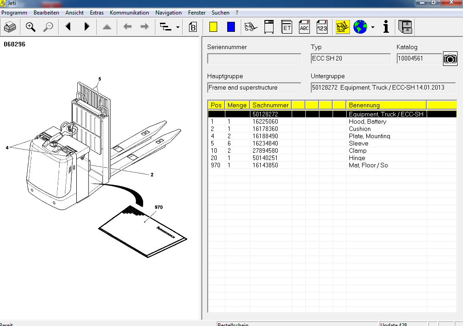
Task: Click the blue color square button
Action: [x=231, y=27]
